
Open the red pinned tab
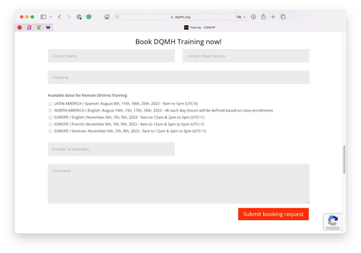pos(20,28)
